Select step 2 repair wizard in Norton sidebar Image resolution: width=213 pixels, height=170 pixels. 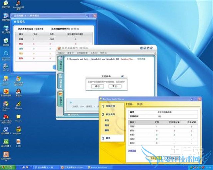coord(109,114)
